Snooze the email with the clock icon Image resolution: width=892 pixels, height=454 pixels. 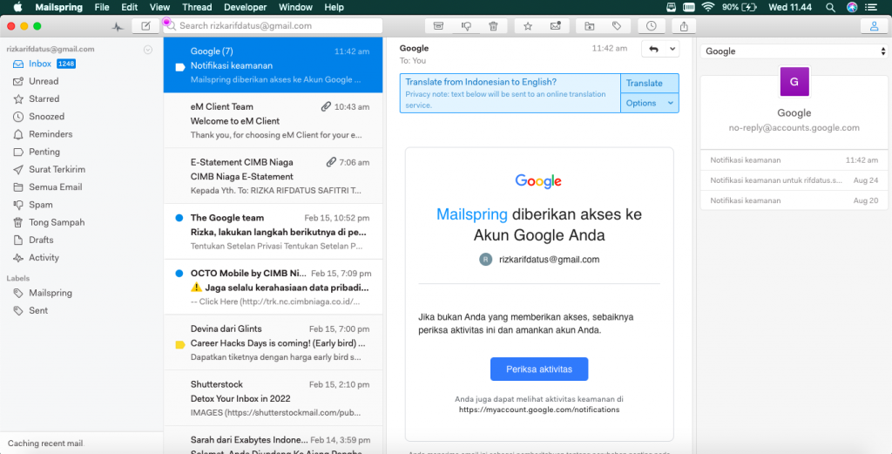tap(652, 26)
